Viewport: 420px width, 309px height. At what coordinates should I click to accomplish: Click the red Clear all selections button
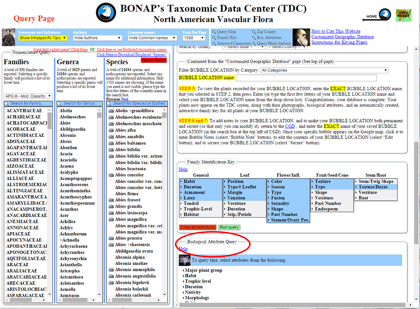(198, 227)
